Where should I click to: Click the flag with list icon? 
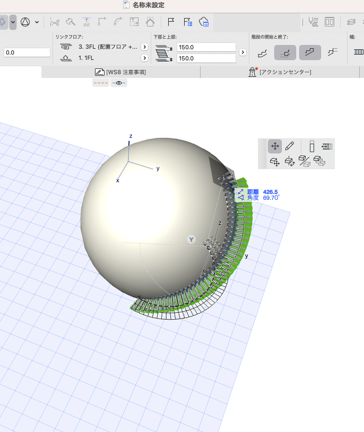click(x=188, y=22)
